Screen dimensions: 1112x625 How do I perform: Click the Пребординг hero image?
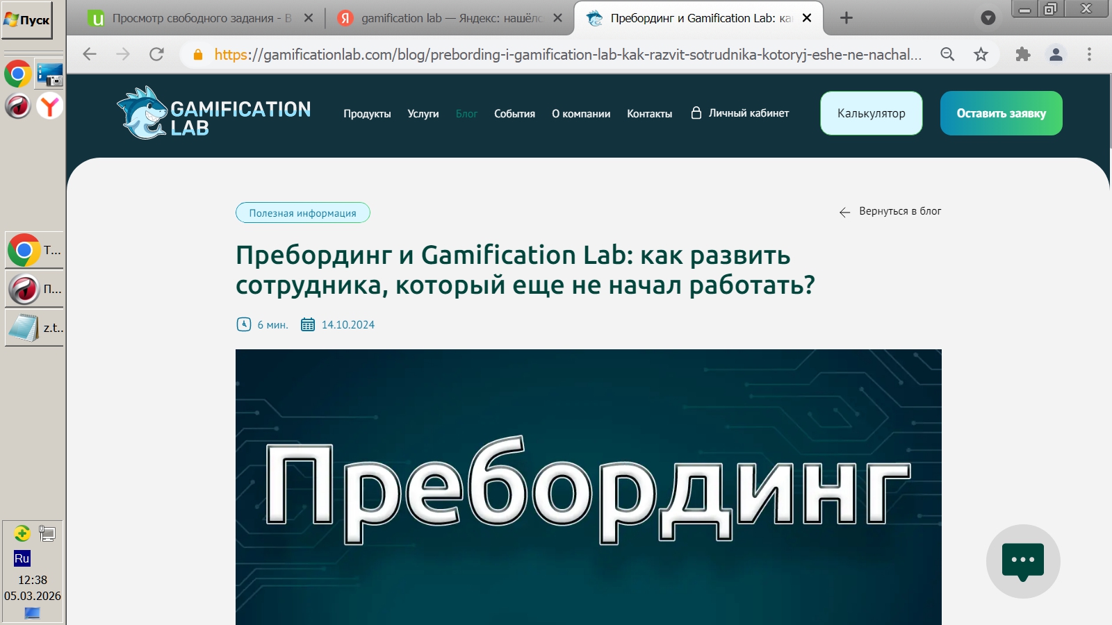coord(588,487)
